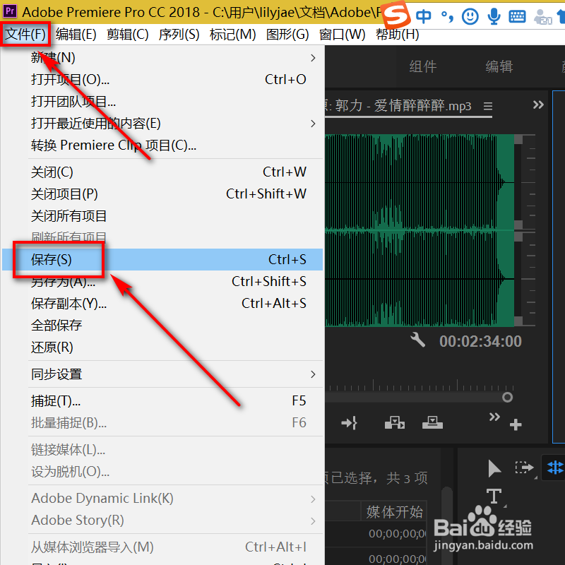Screen dimensions: 565x565
Task: Switch to the 组件 workspace tab
Action: pyautogui.click(x=423, y=66)
